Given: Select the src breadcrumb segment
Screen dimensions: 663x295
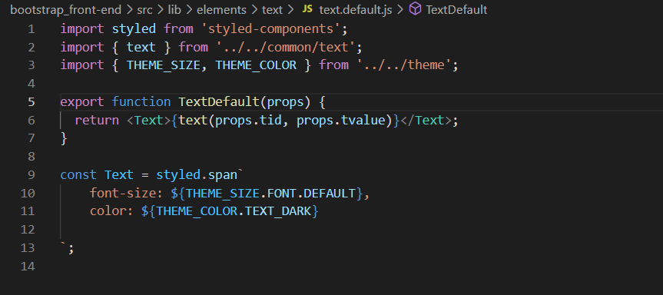Looking at the screenshot, I should pyautogui.click(x=144, y=10).
